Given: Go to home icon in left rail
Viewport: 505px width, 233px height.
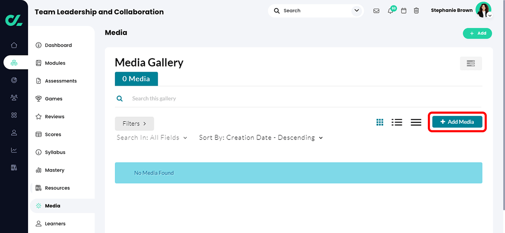Looking at the screenshot, I should [14, 45].
